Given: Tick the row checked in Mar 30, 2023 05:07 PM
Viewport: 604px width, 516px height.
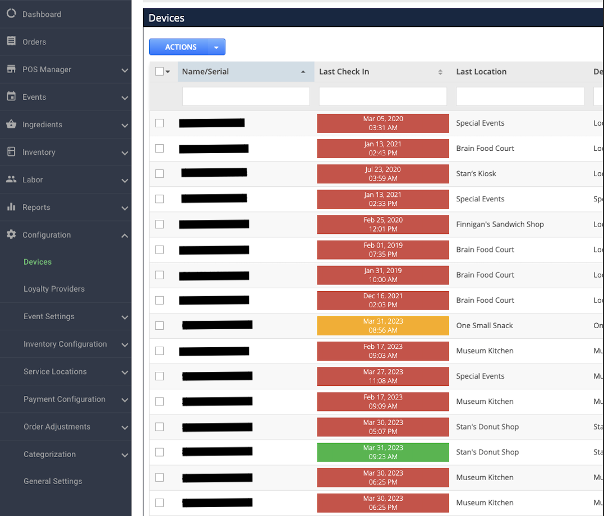Looking at the screenshot, I should [x=159, y=427].
